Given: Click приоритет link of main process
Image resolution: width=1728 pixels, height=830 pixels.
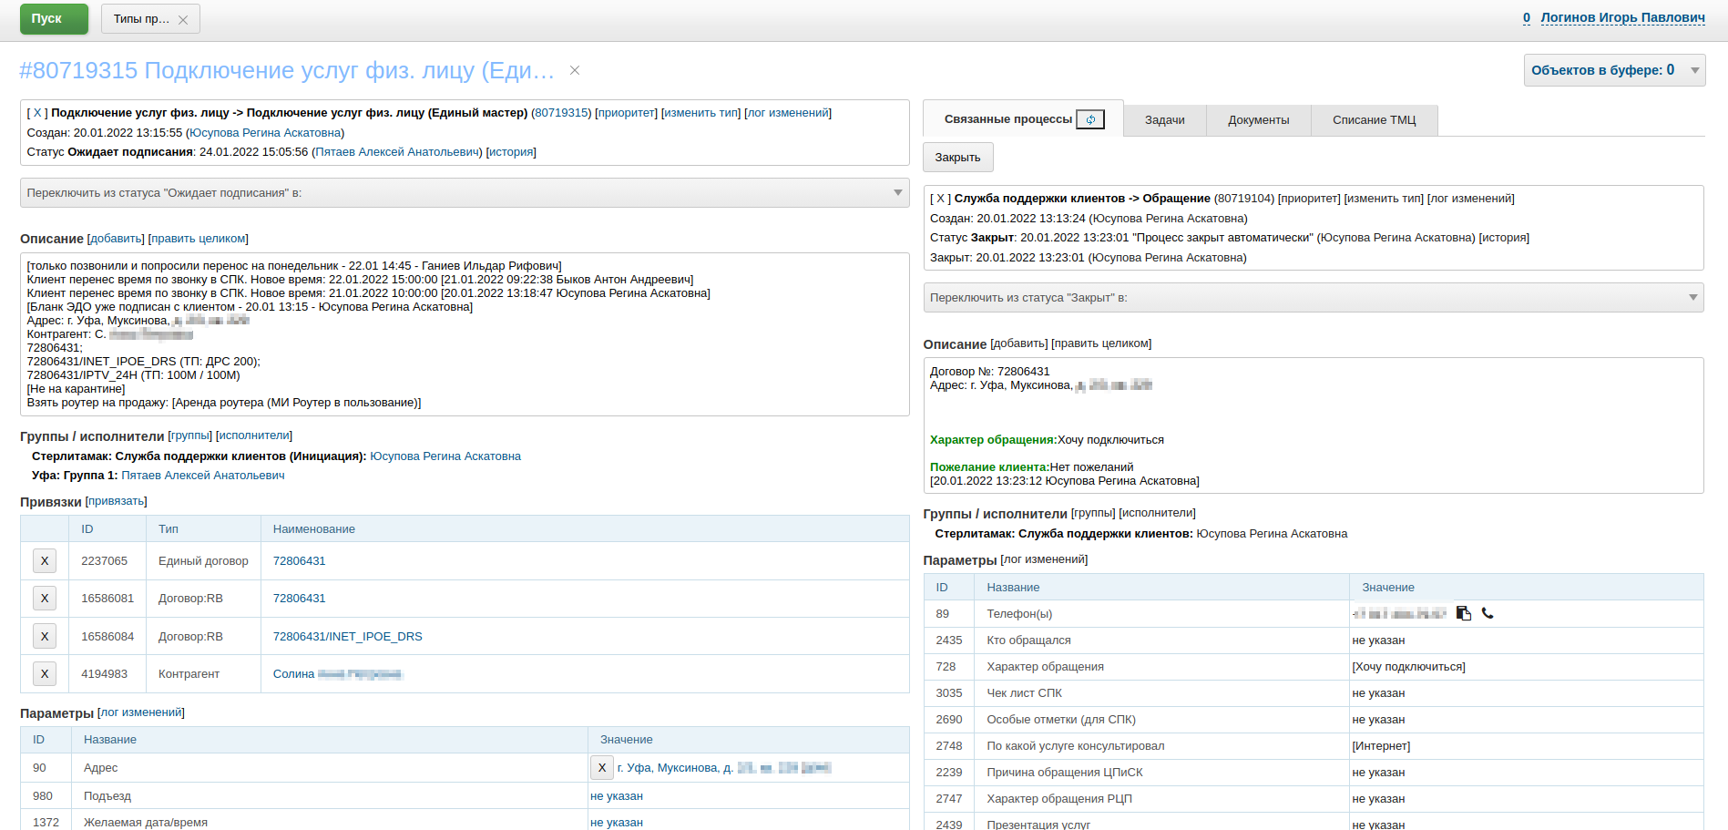Looking at the screenshot, I should (627, 113).
